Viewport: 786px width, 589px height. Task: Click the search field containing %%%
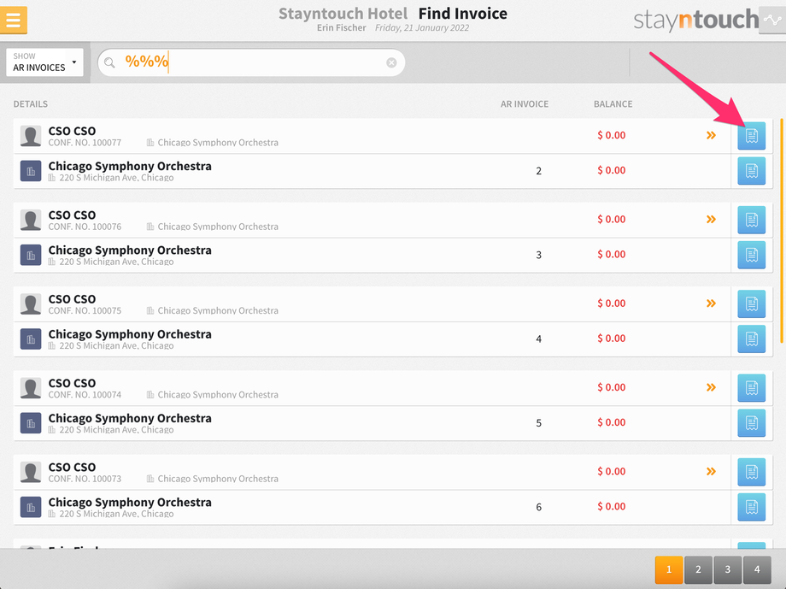coord(250,62)
